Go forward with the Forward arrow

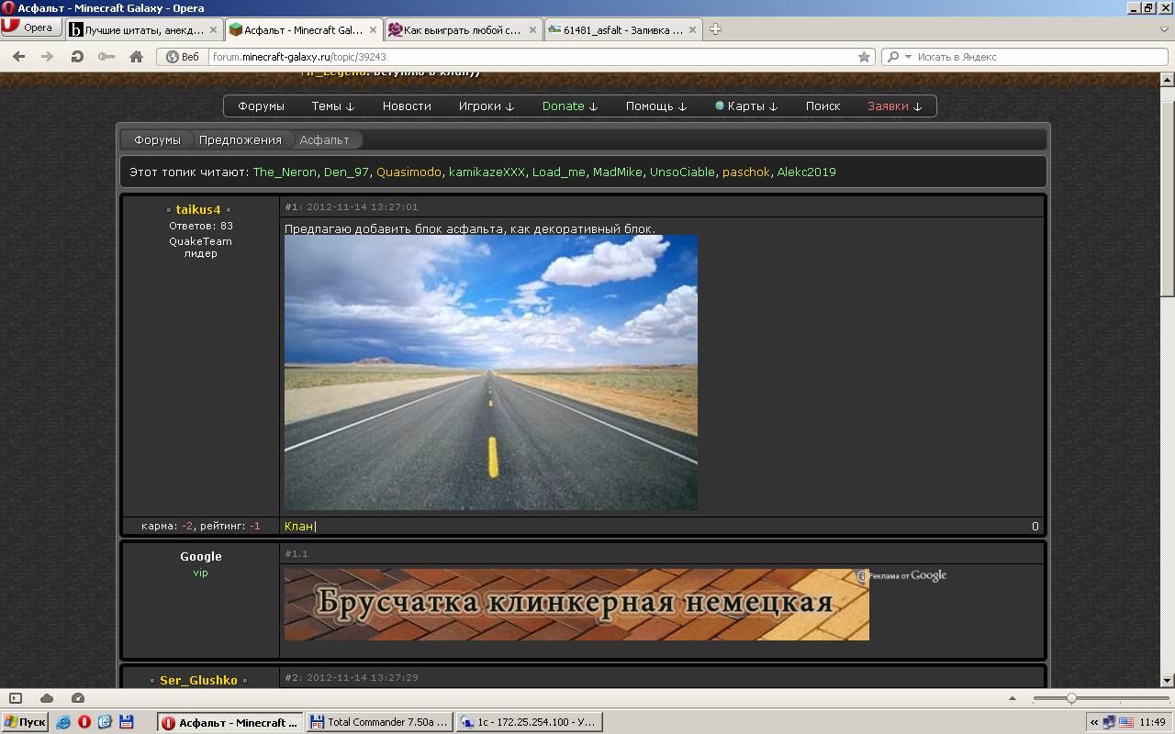[x=48, y=56]
